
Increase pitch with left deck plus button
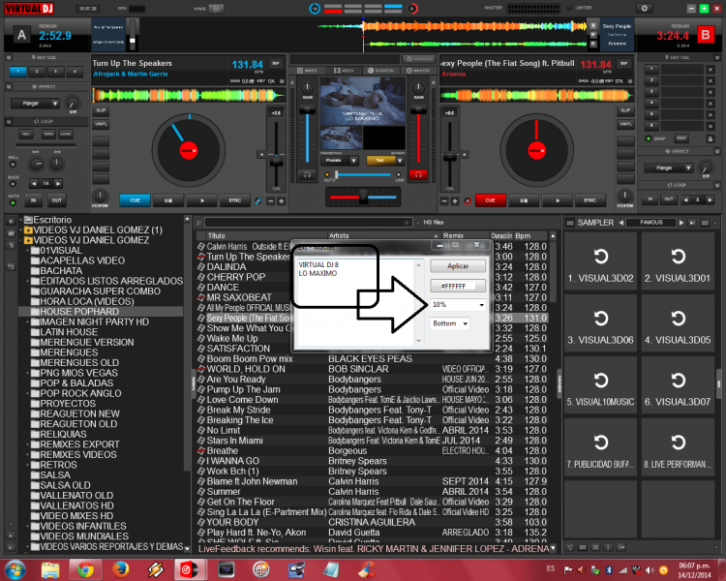point(281,201)
